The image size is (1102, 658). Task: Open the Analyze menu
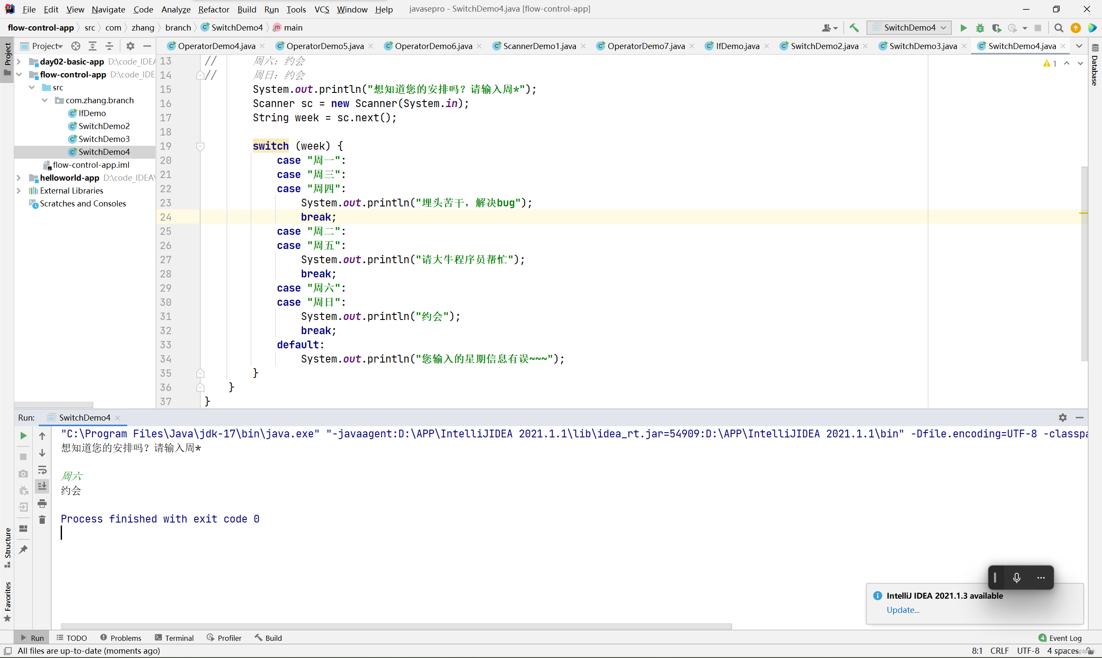pyautogui.click(x=176, y=9)
